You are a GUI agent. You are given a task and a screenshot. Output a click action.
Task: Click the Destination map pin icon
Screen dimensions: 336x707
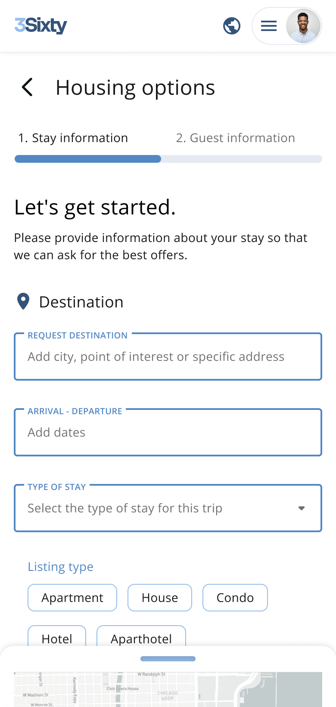pyautogui.click(x=23, y=301)
